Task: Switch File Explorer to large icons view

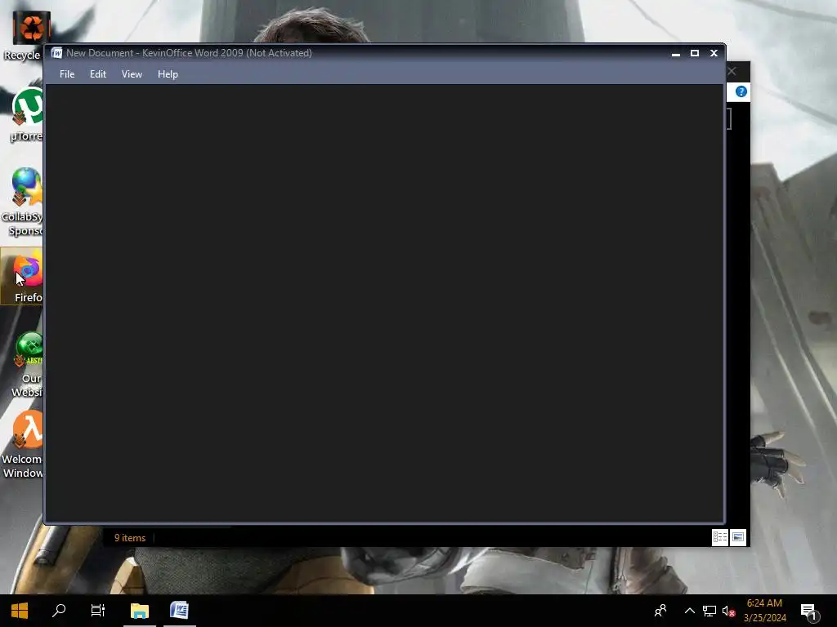Action: point(738,537)
